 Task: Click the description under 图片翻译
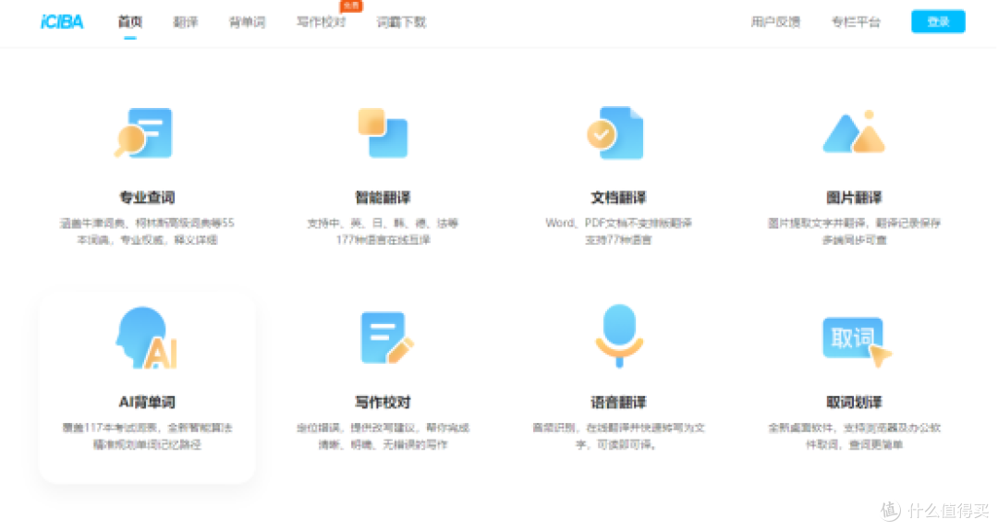pyautogui.click(x=854, y=232)
